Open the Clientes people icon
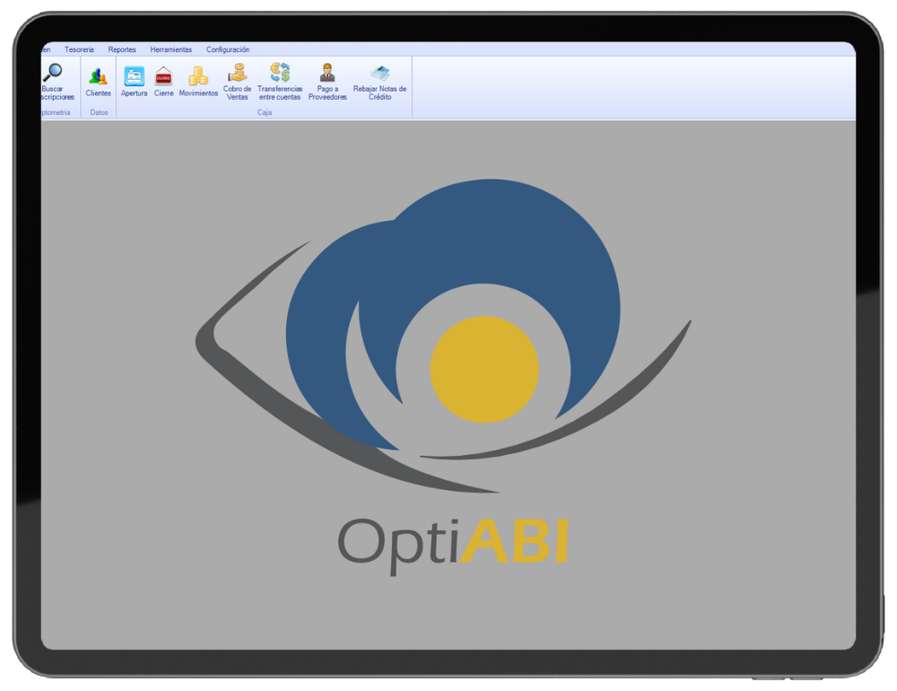 point(99,77)
